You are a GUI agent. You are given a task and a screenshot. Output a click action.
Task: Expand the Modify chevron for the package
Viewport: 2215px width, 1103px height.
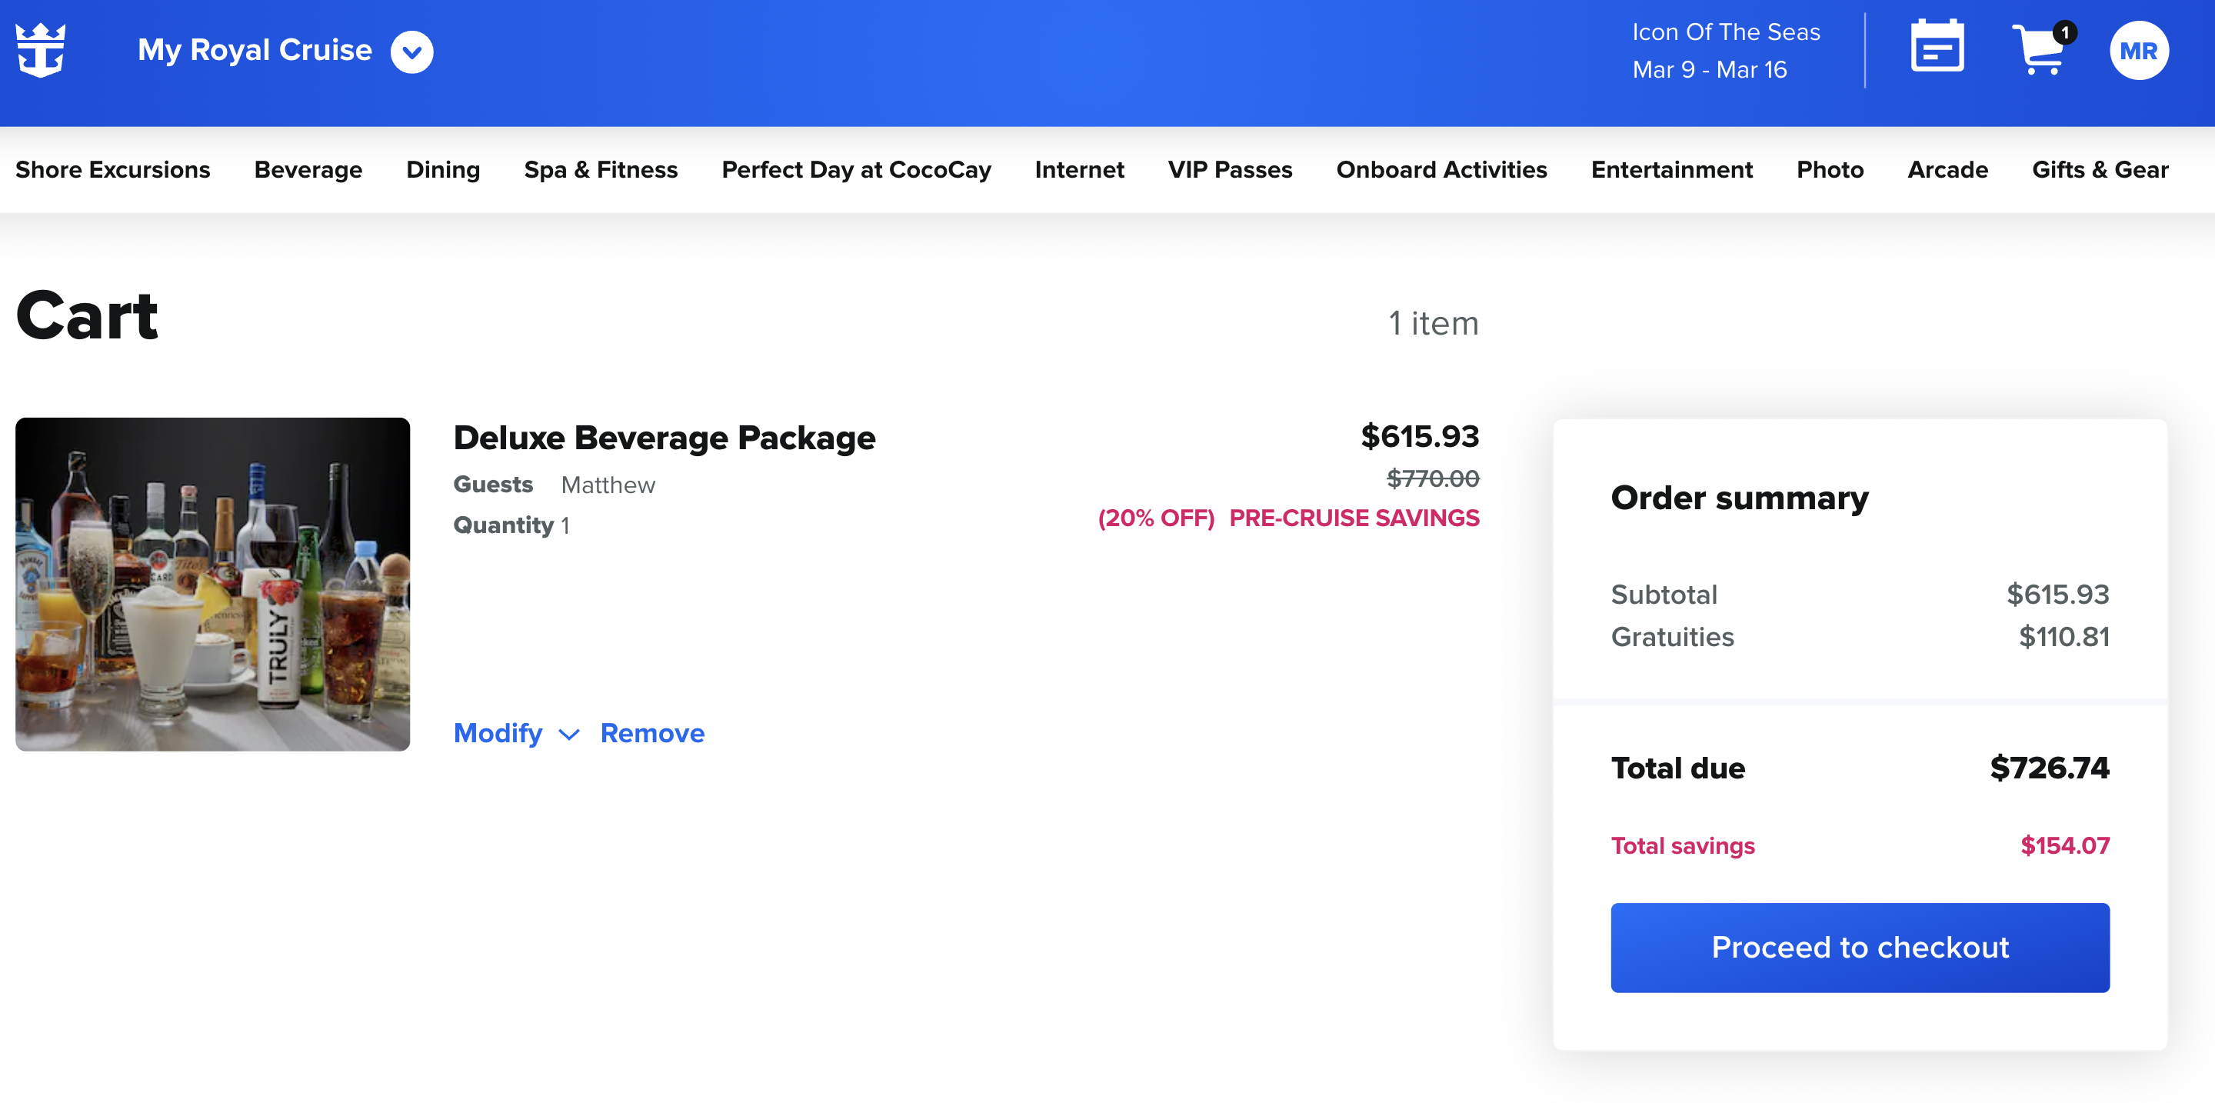click(x=568, y=735)
